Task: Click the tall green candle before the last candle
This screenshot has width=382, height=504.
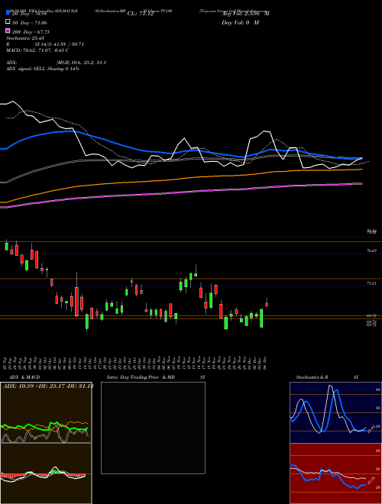Action: click(x=261, y=318)
